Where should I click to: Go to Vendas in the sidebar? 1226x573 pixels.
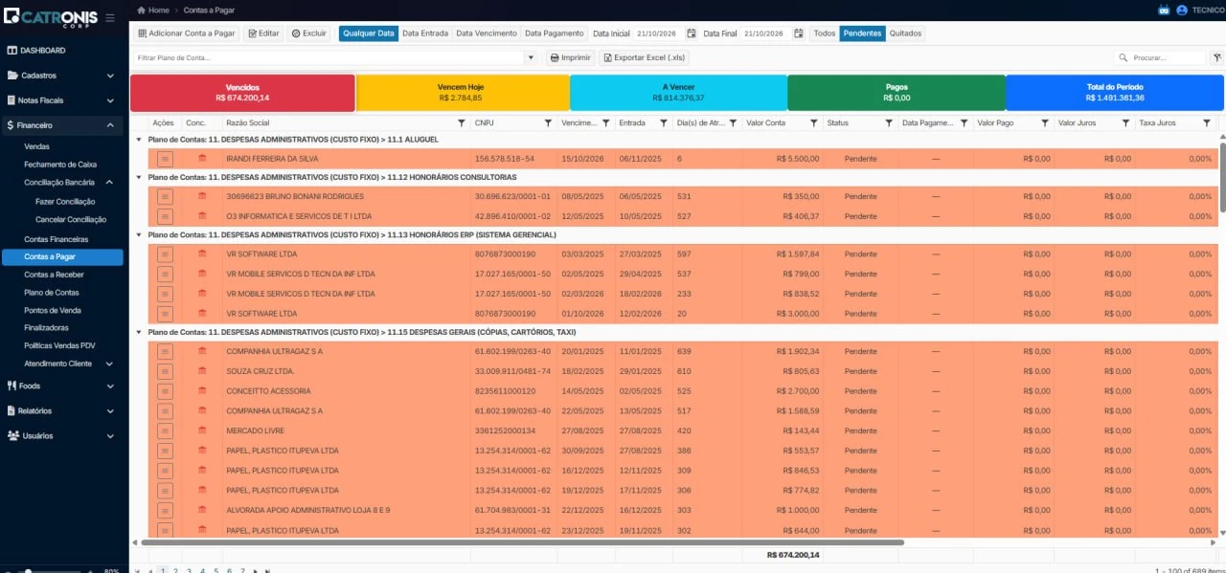point(37,146)
